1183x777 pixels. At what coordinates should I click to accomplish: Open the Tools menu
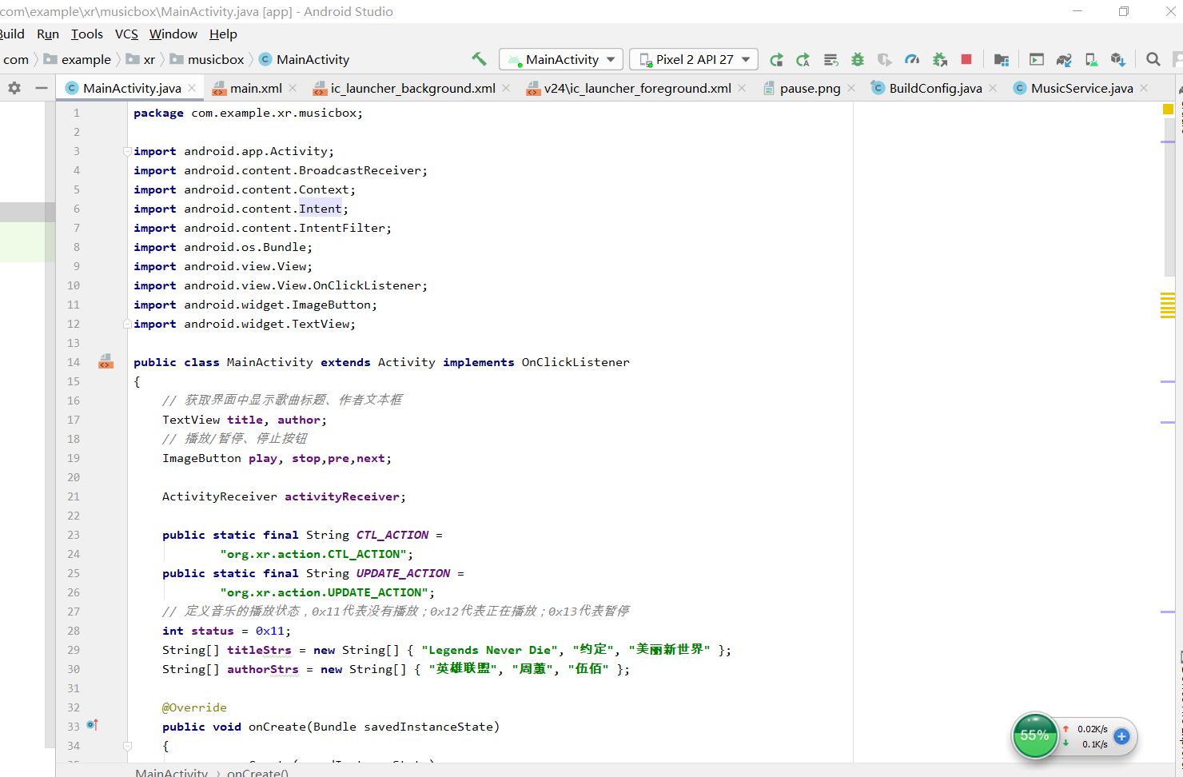87,34
